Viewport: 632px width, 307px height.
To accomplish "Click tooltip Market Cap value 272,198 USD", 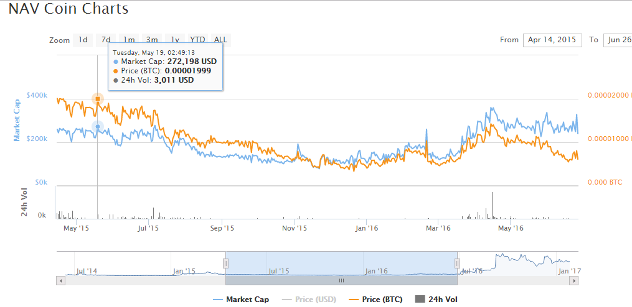I will (x=192, y=62).
